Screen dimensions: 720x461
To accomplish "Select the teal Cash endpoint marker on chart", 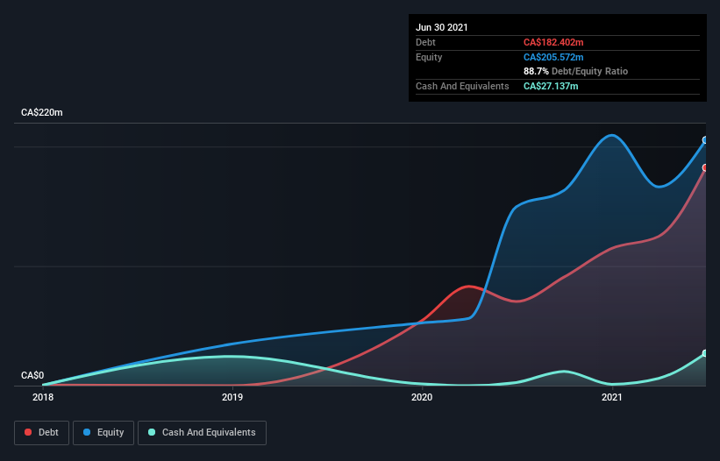I will click(x=705, y=353).
